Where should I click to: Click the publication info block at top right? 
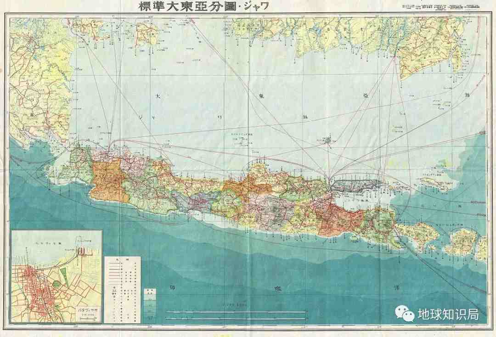440,8
